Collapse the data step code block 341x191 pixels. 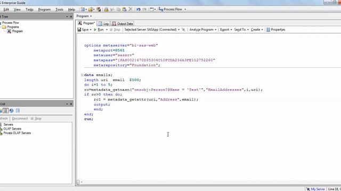coord(82,75)
